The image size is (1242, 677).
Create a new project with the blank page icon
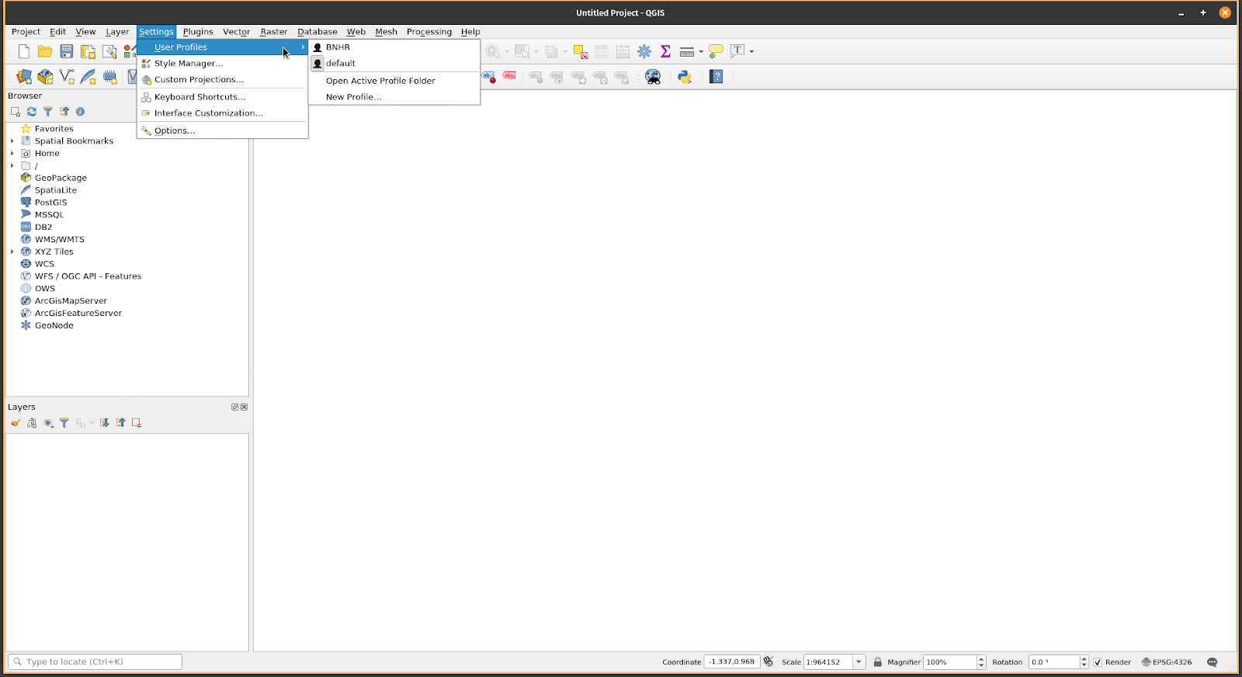point(23,51)
